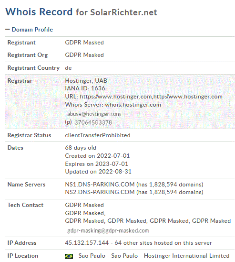Click the Registrant GDPR Masked value
This screenshot has width=235, height=262.
coord(84,43)
